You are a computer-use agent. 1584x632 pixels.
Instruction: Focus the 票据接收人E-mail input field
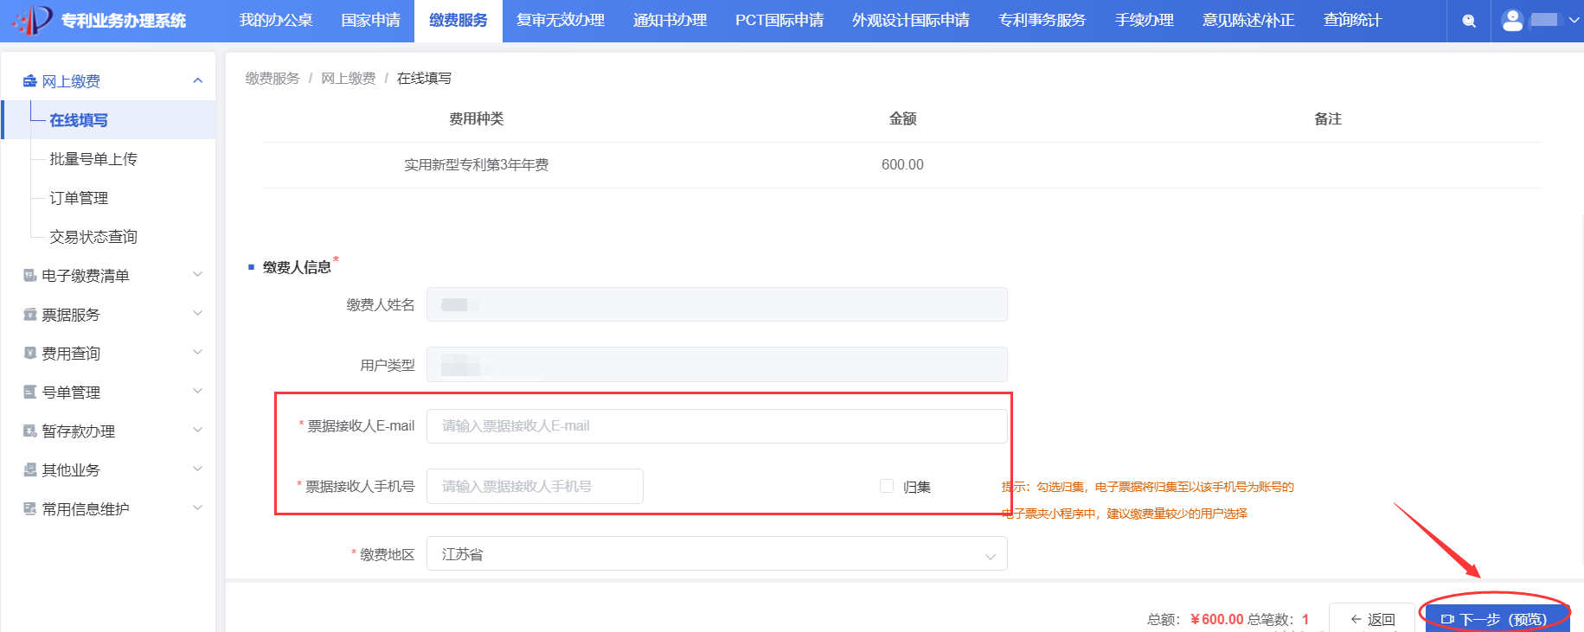716,425
